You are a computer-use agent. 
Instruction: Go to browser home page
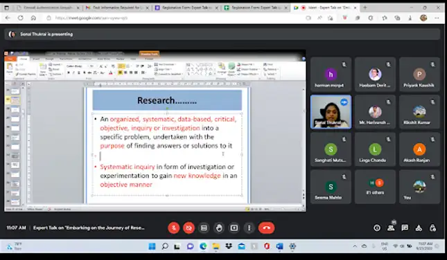[x=33, y=18]
